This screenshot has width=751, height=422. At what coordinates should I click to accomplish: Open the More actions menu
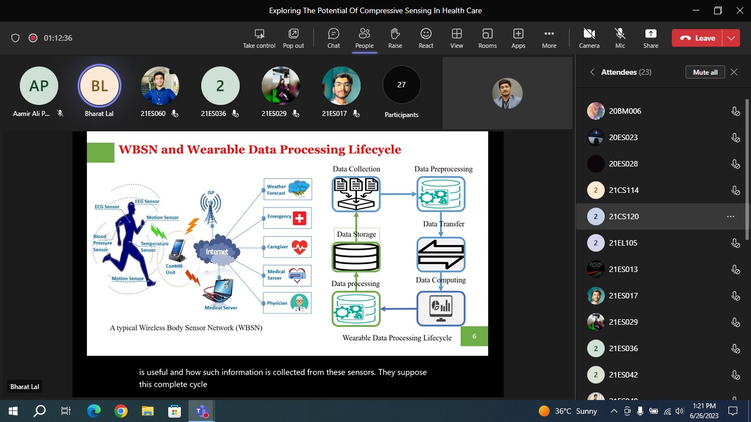pos(549,38)
